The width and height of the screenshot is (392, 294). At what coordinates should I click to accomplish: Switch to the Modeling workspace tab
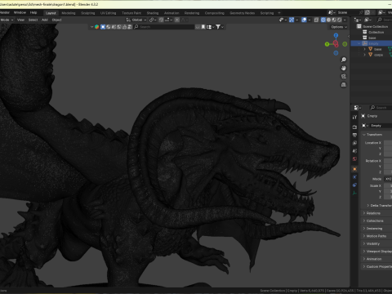(69, 13)
